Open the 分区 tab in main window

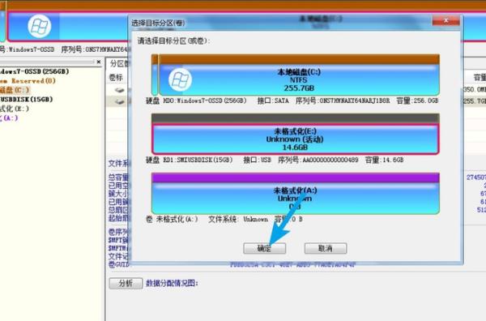(119, 64)
